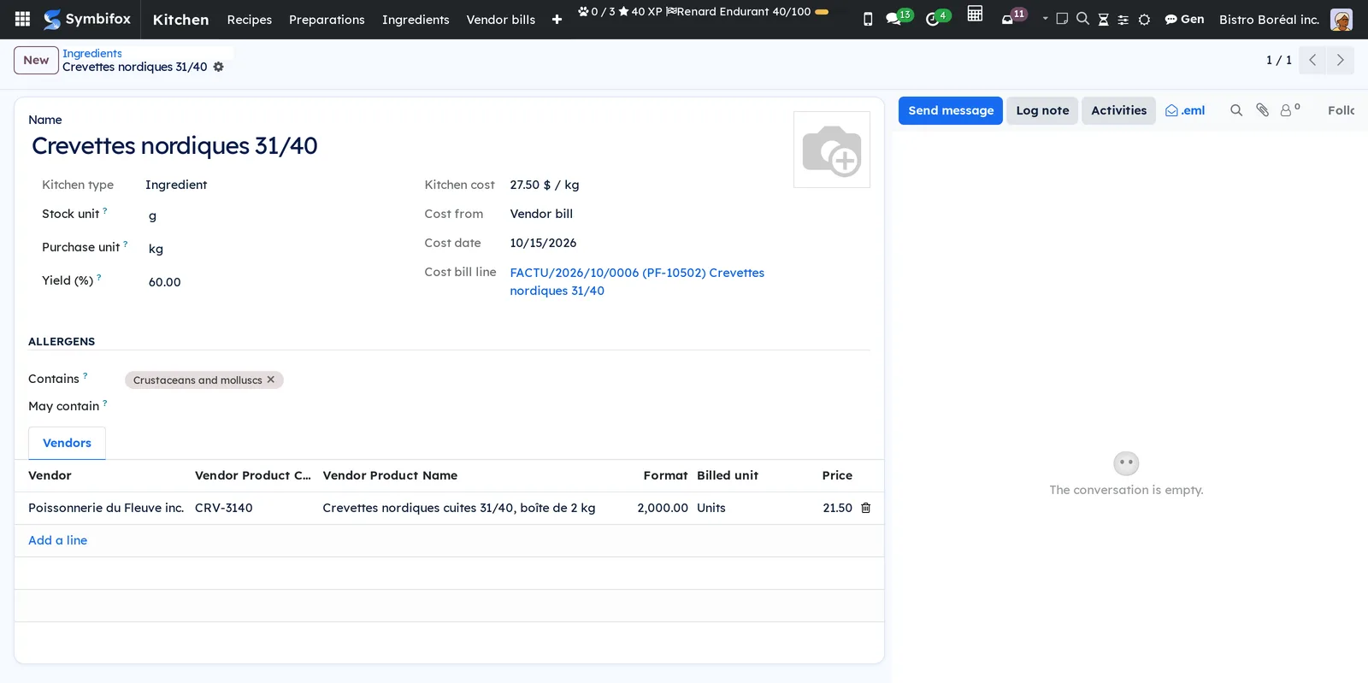1368x683 pixels.
Task: Open the user avatar menu
Action: point(1341,20)
